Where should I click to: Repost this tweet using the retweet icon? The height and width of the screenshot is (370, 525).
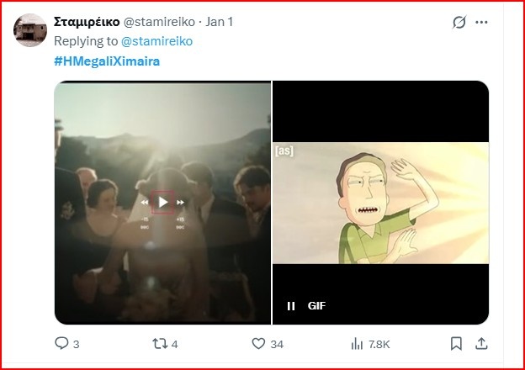pos(158,343)
